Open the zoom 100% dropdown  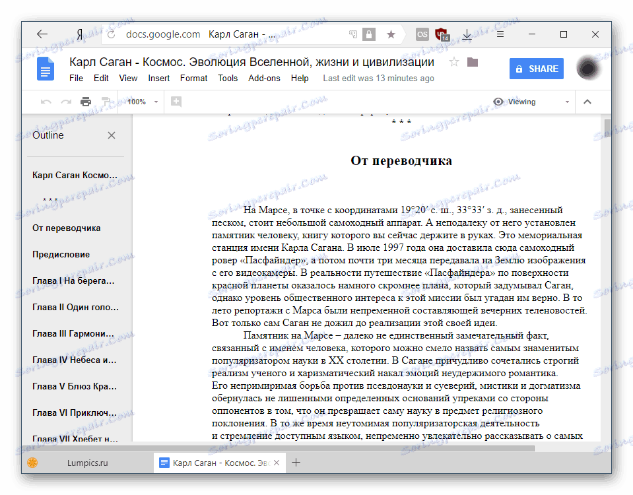[x=143, y=102]
